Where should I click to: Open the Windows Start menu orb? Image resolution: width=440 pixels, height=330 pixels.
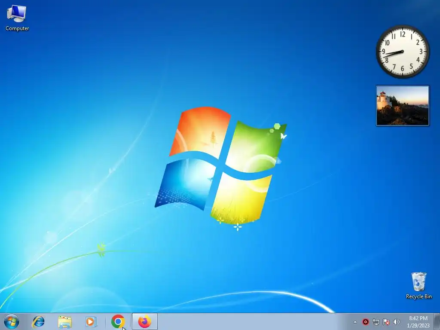(12, 321)
